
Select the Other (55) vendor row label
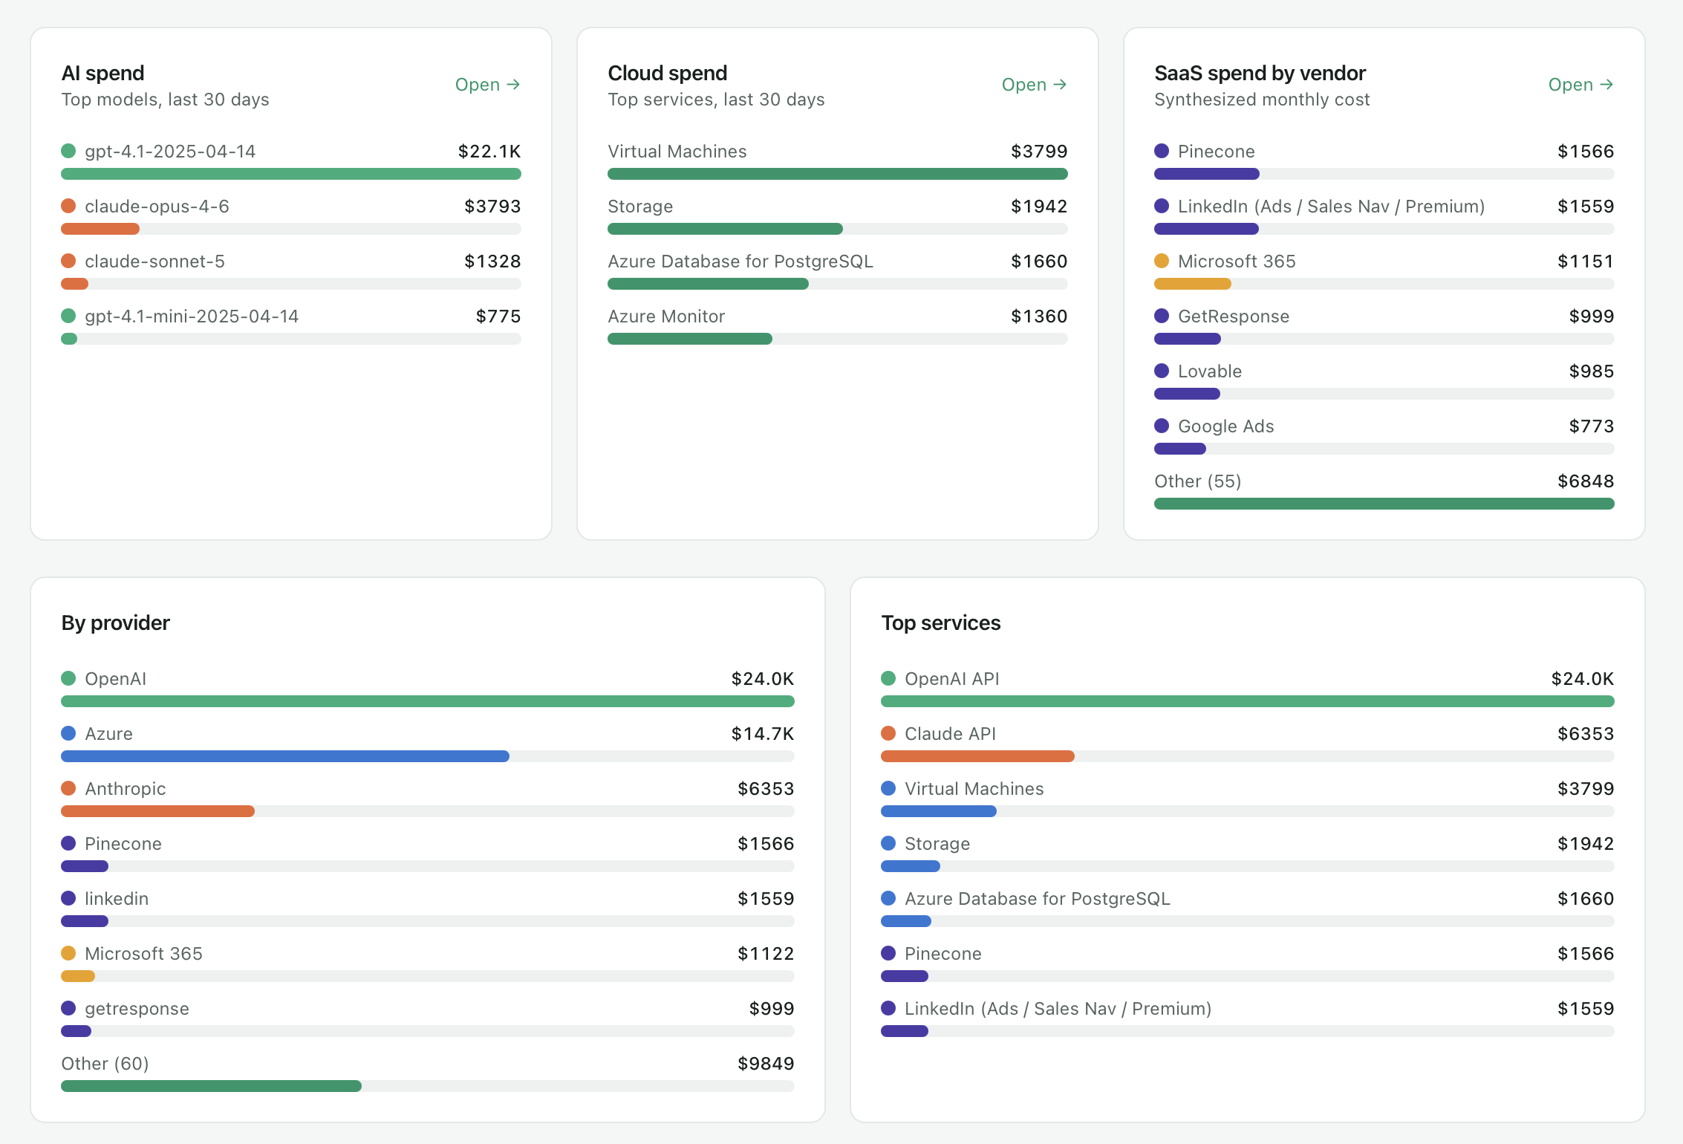1197,481
